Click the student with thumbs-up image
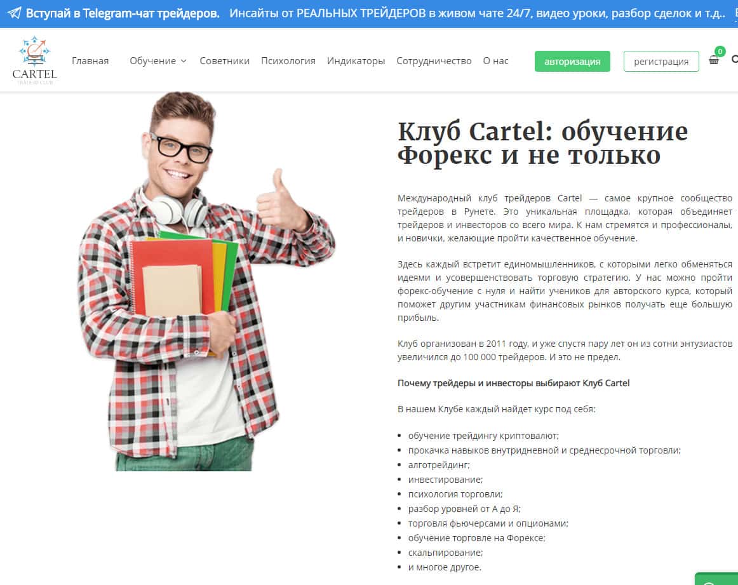The width and height of the screenshot is (738, 585). point(206,281)
